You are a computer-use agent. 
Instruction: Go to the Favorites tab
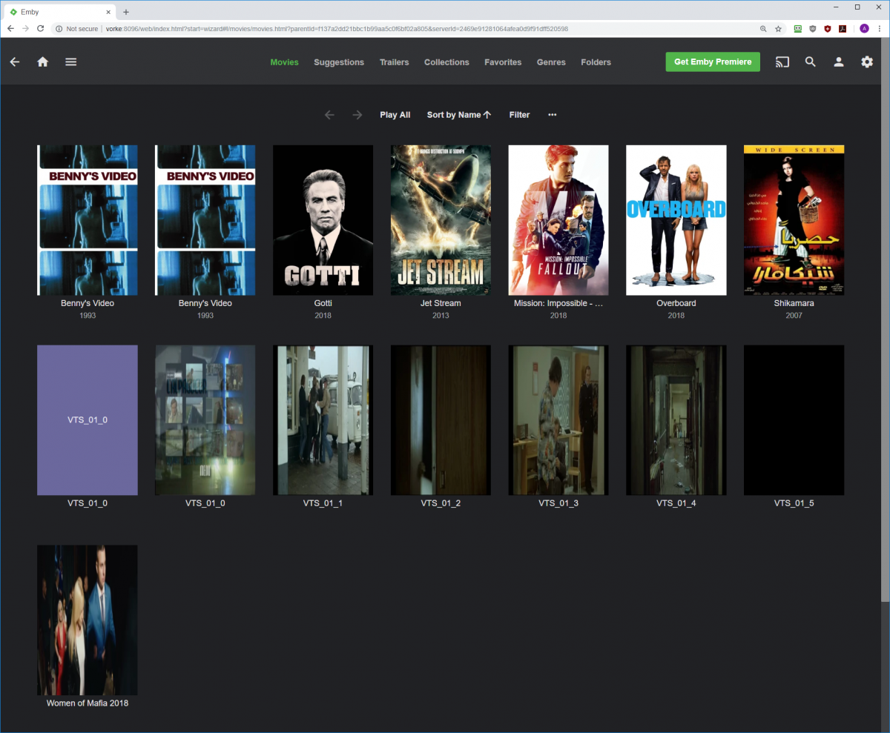click(x=503, y=62)
